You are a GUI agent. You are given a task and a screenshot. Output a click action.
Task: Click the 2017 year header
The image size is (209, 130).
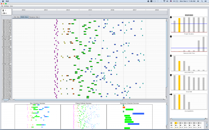coord(134,10)
